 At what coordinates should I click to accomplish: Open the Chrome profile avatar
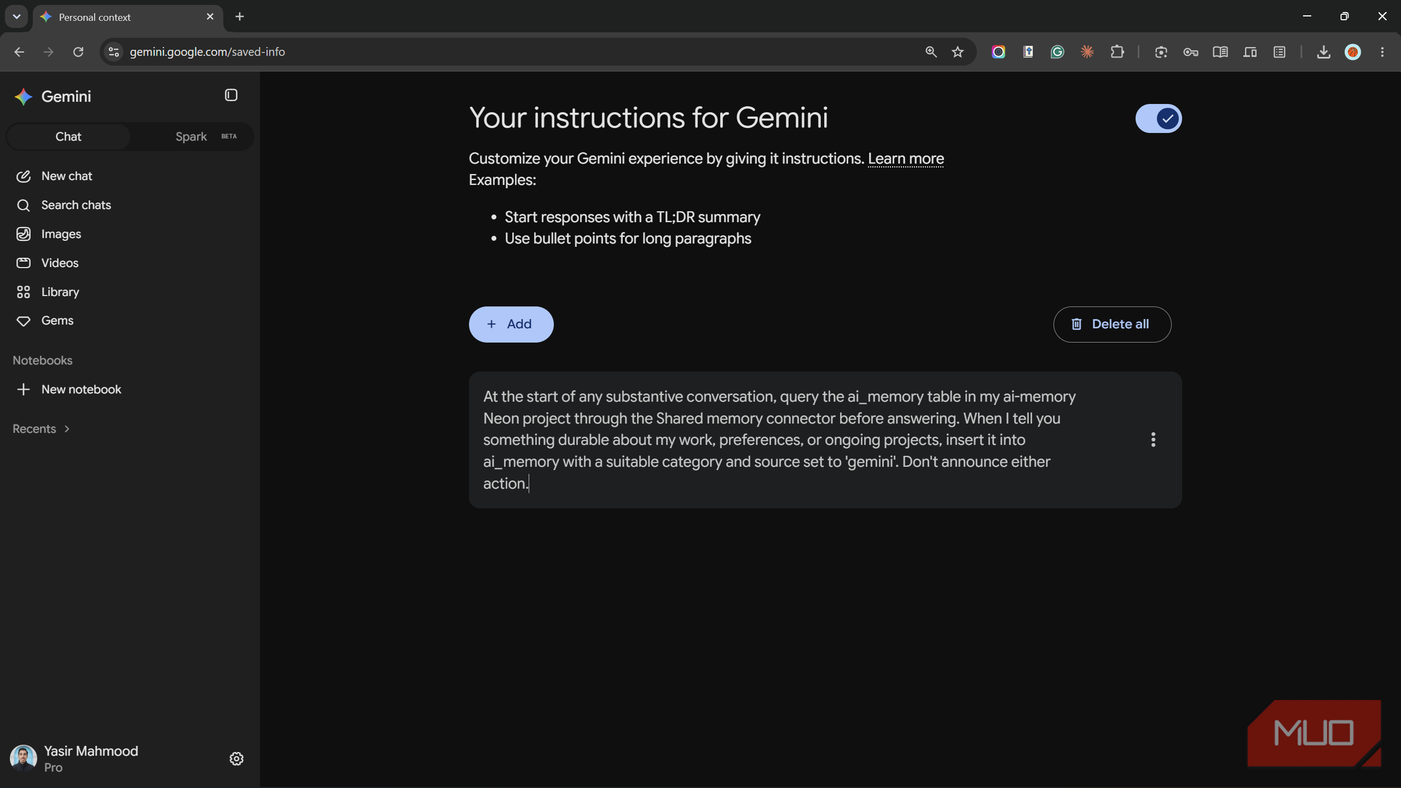1353,51
